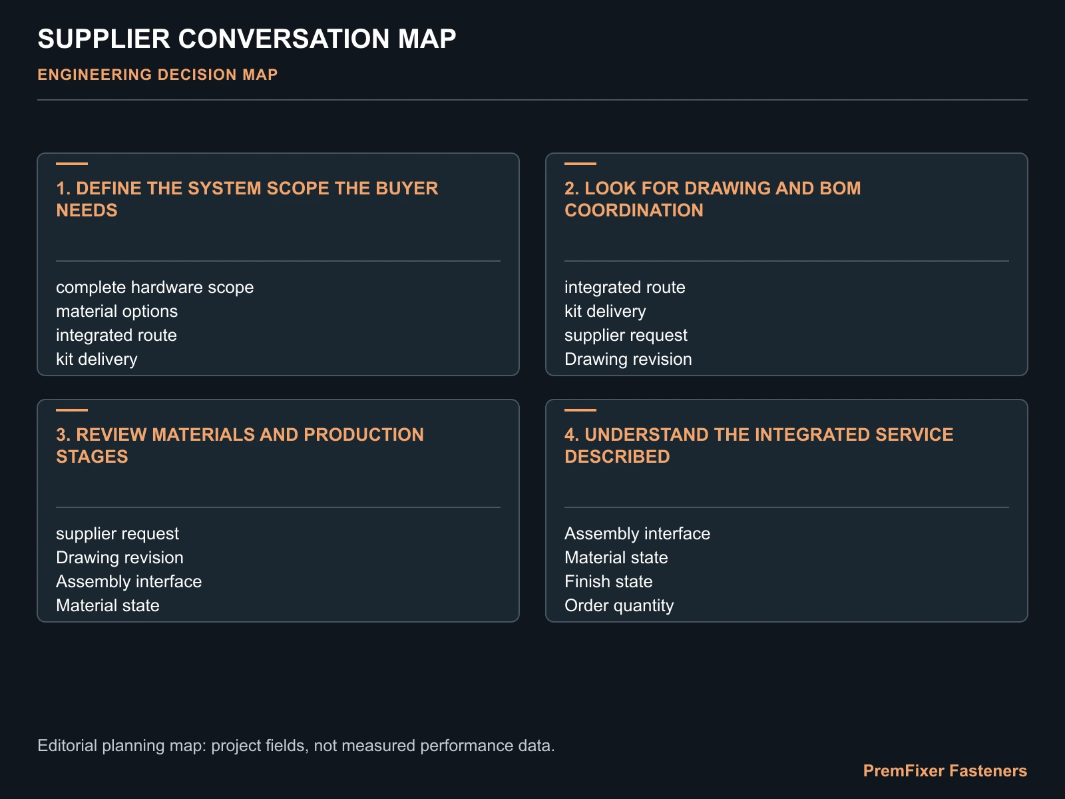Select "Order quantity" in card 4

click(619, 606)
